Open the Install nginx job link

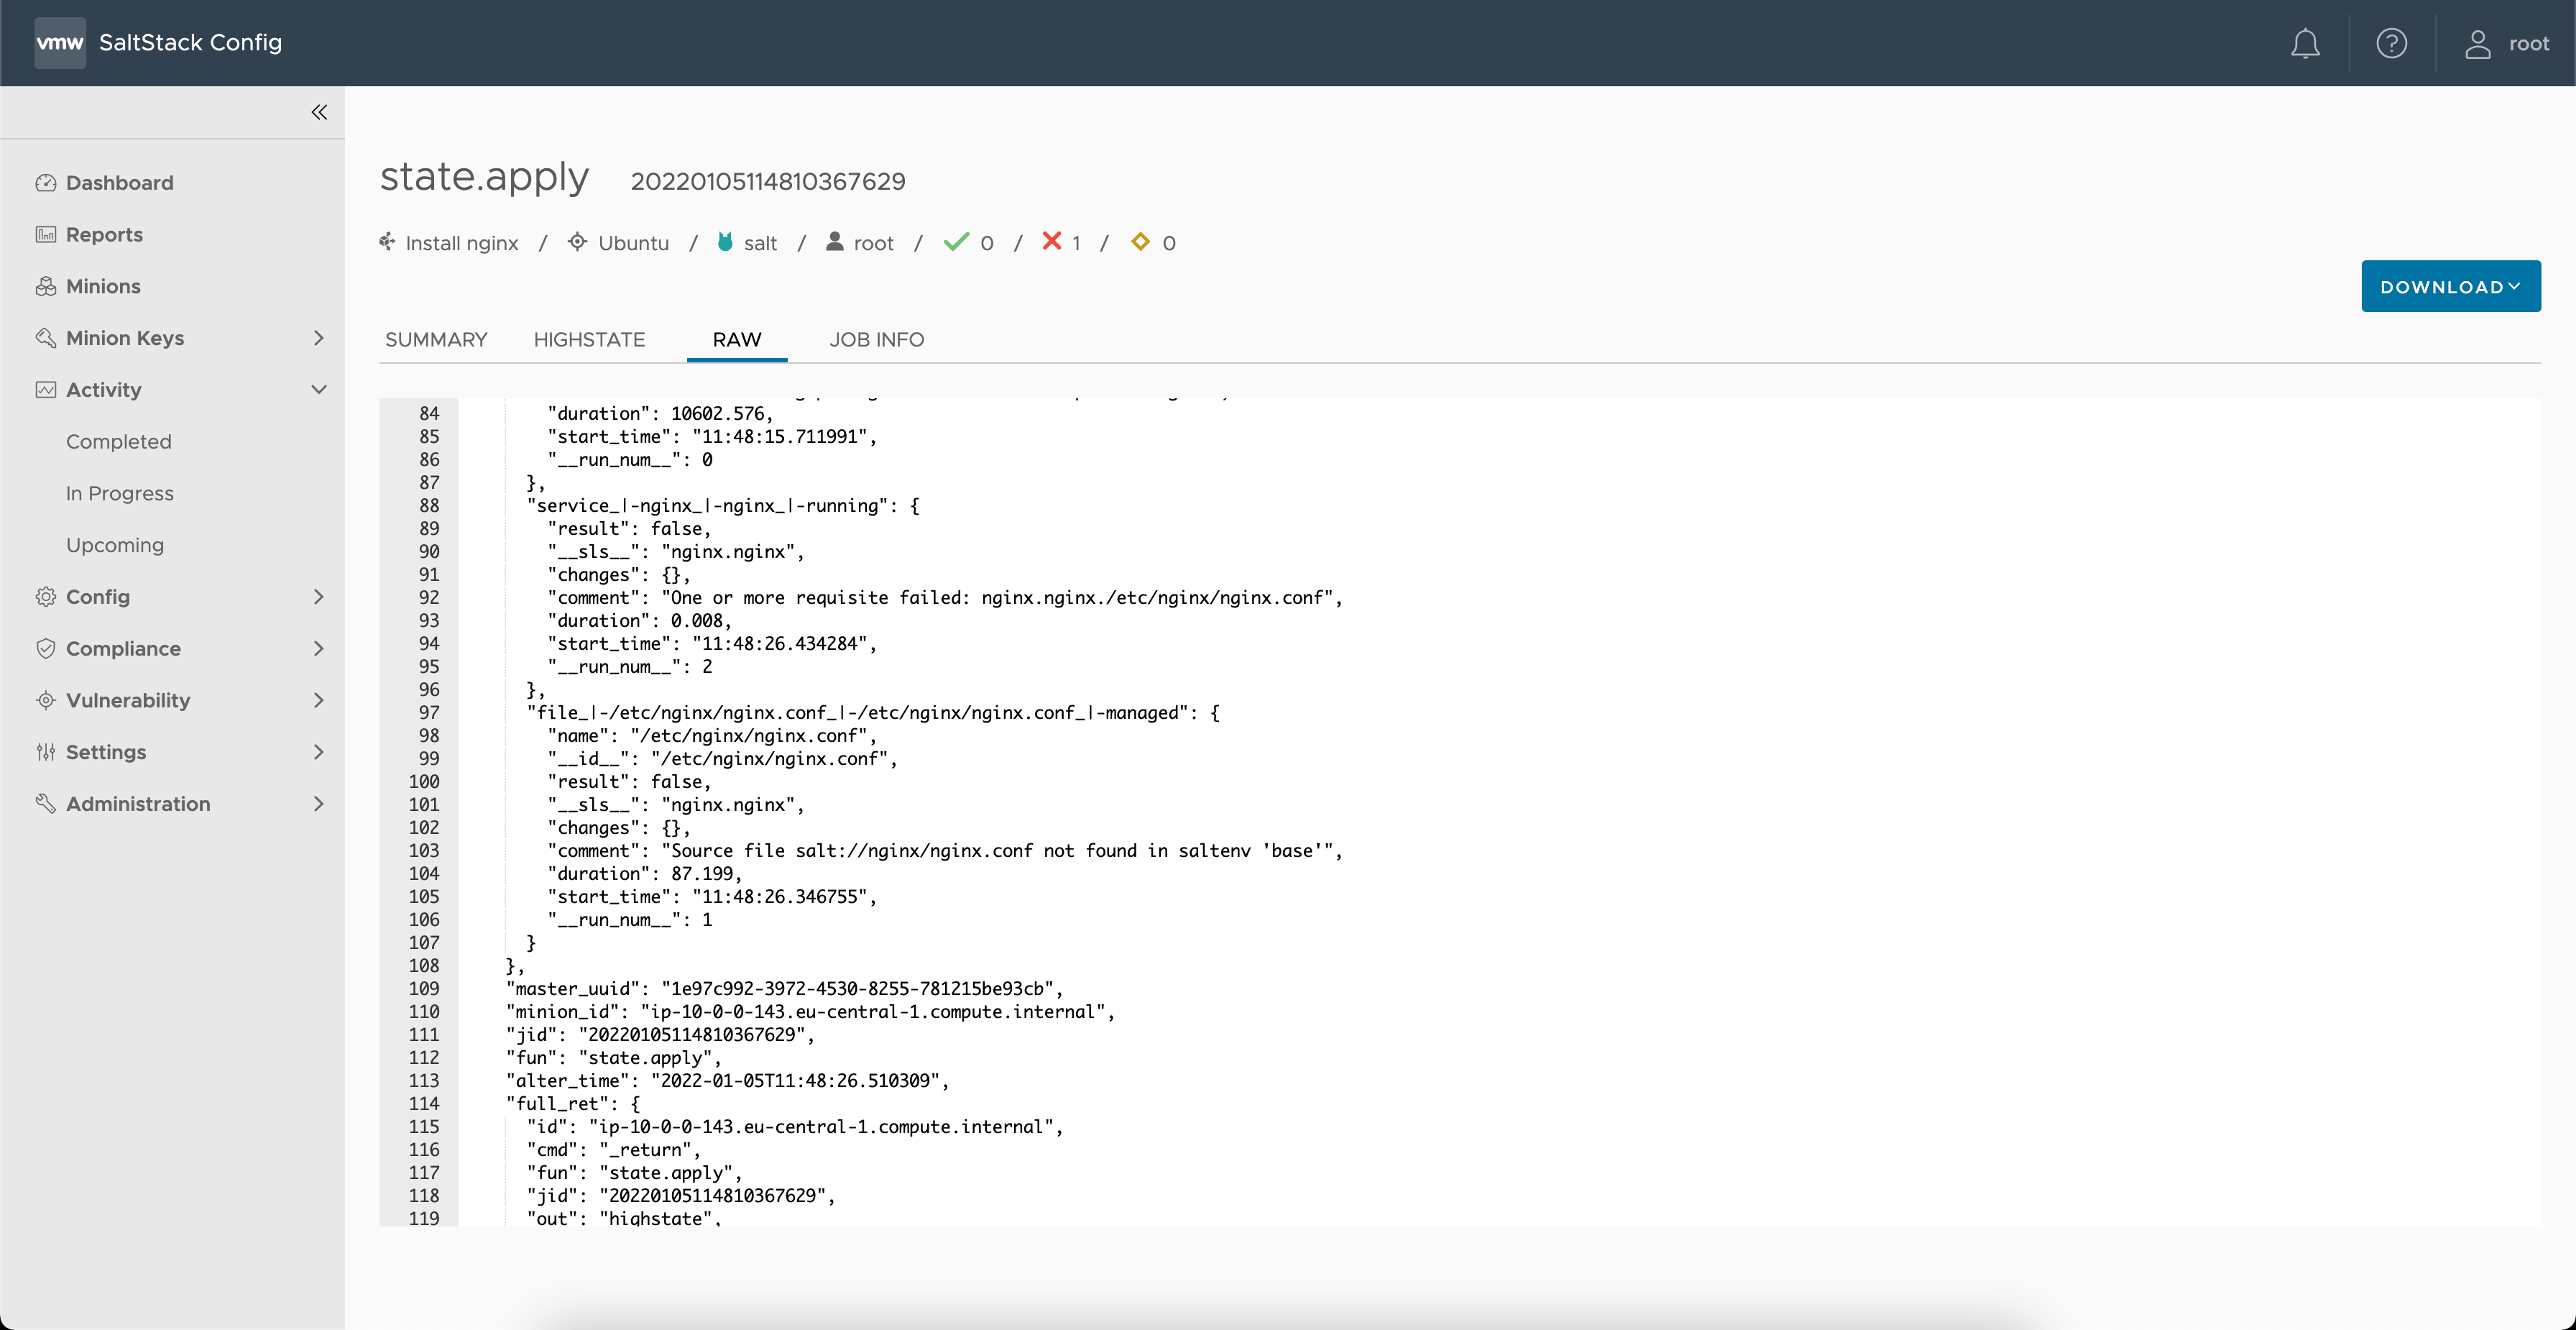coord(461,242)
